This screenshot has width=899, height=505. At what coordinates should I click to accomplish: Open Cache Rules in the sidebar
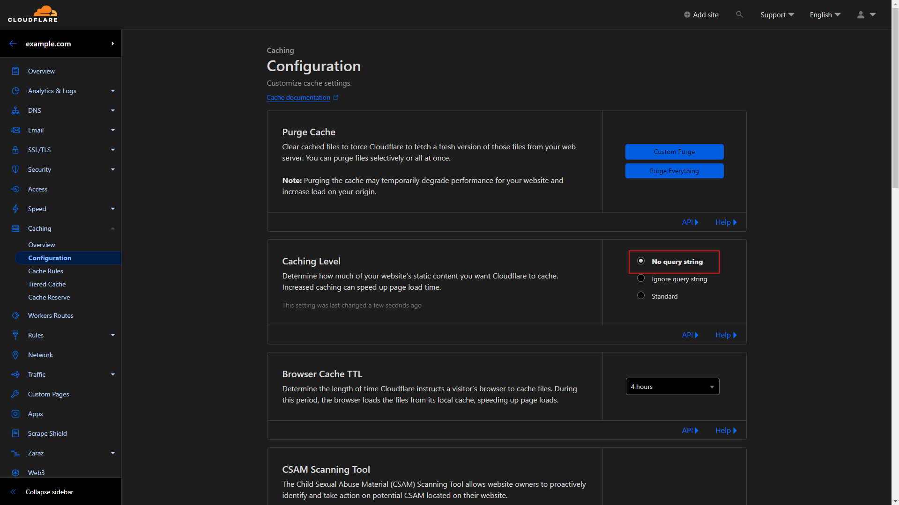45,271
